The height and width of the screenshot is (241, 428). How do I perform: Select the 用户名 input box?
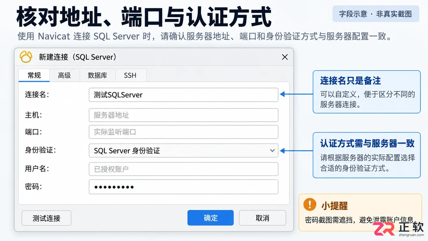click(x=183, y=169)
